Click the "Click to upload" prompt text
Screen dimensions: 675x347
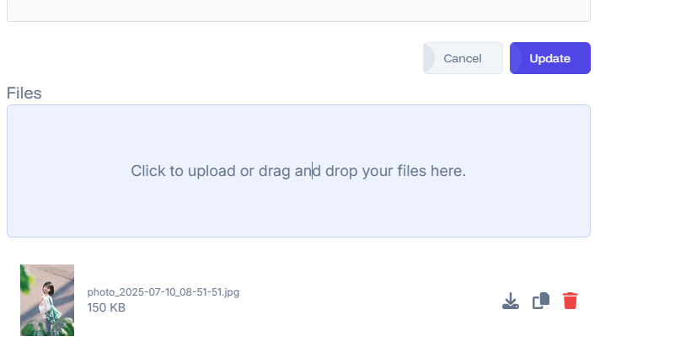(x=298, y=171)
